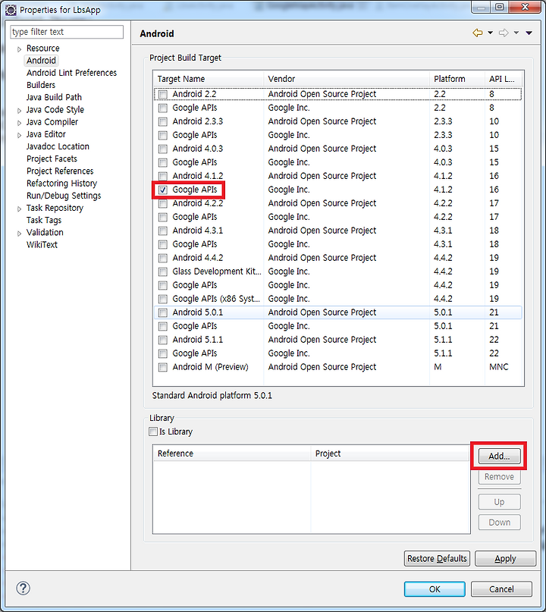The height and width of the screenshot is (612, 546).
Task: Click the back navigation arrow icon
Action: tap(477, 33)
